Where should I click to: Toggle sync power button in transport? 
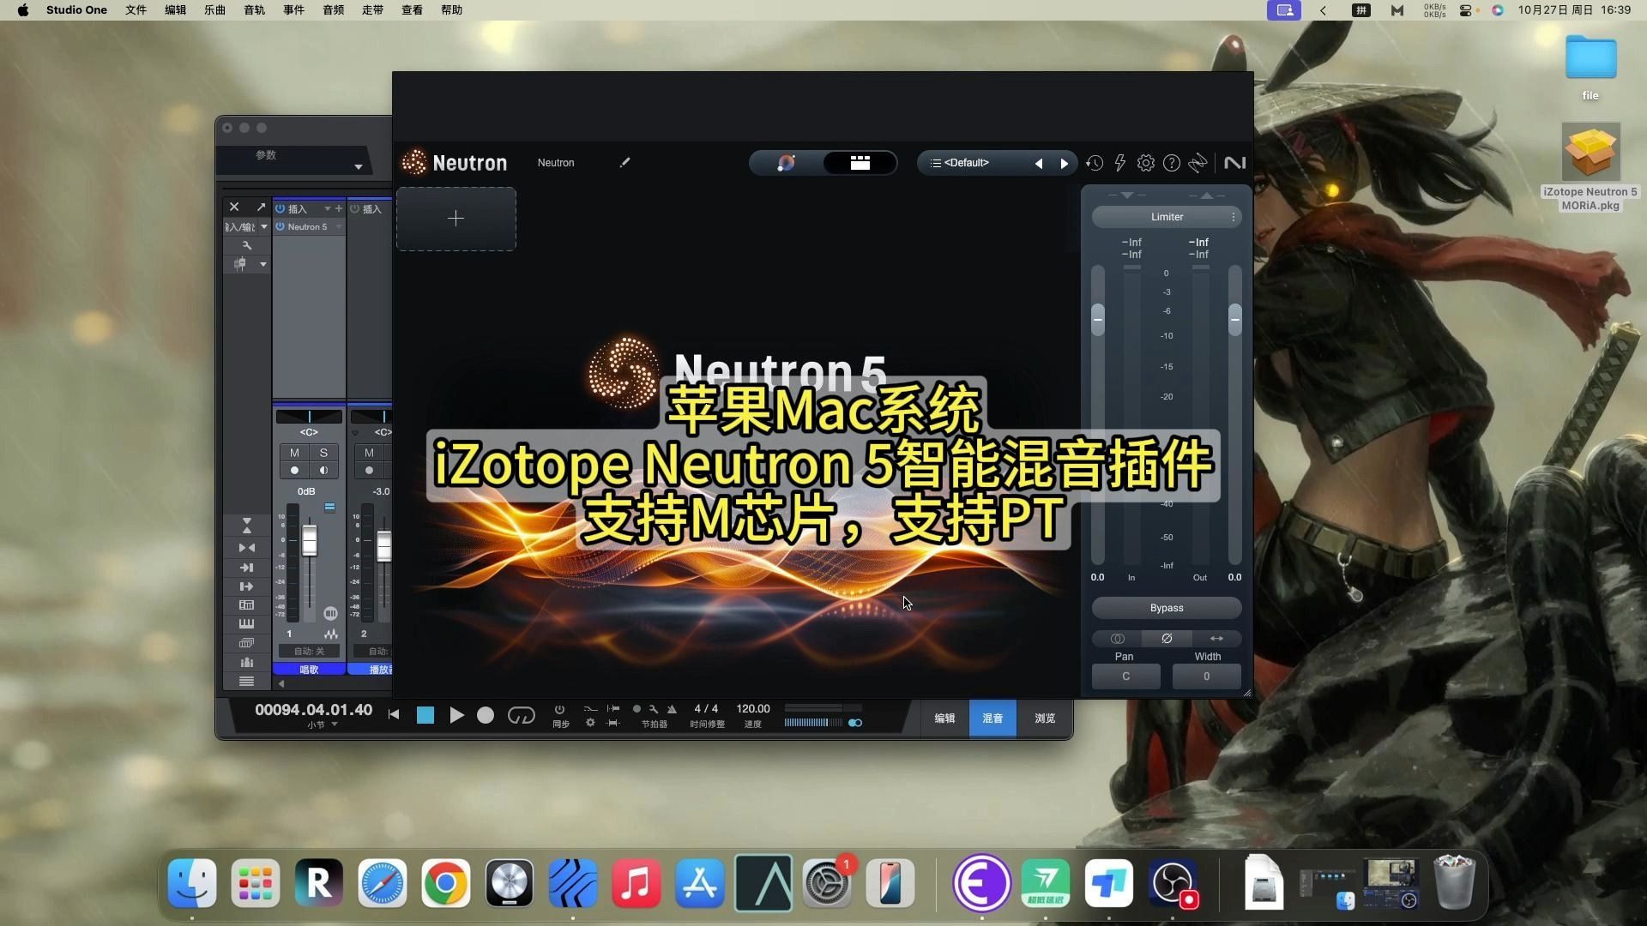559,709
